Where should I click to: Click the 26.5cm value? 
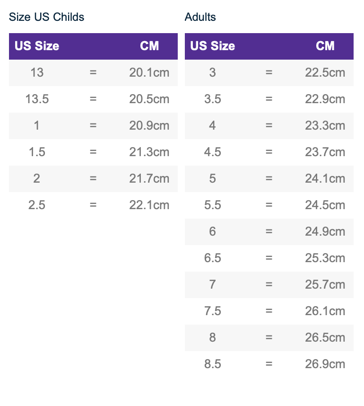325,337
